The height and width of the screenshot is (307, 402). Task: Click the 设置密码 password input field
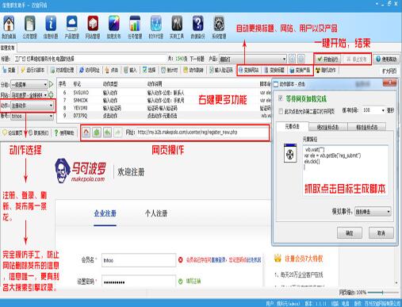pyautogui.click(x=139, y=282)
